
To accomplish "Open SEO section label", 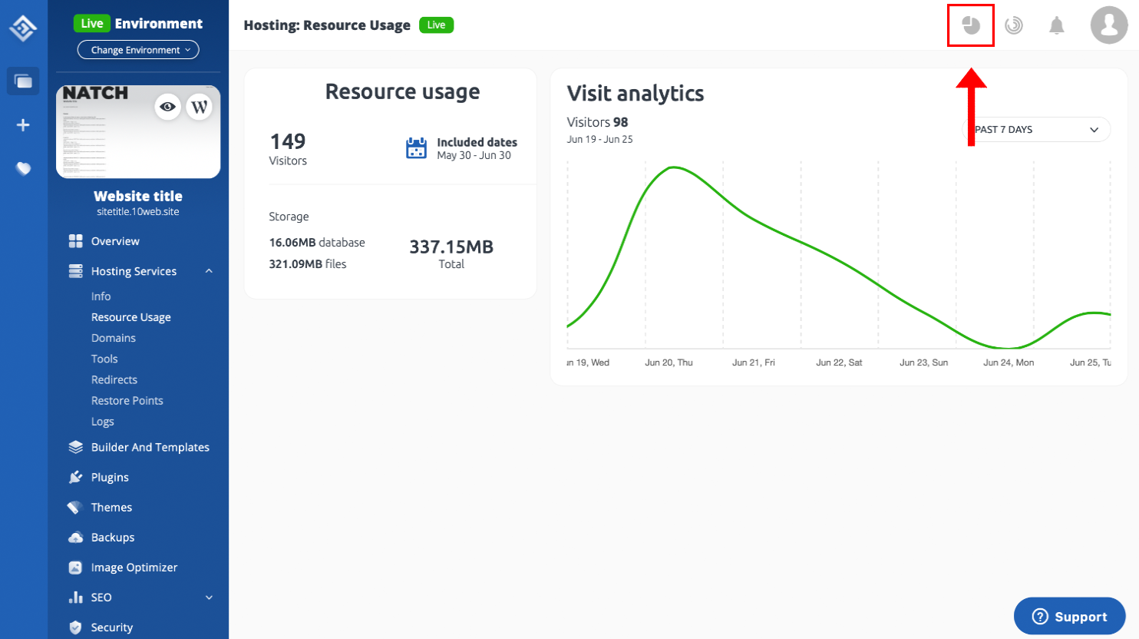I will [x=101, y=598].
